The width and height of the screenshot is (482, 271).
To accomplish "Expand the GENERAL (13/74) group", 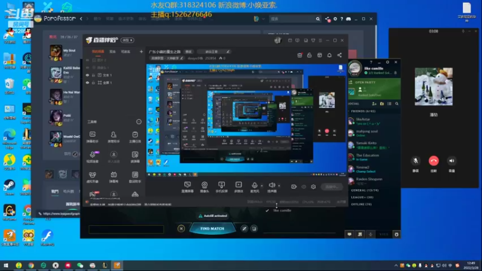I will (x=365, y=190).
